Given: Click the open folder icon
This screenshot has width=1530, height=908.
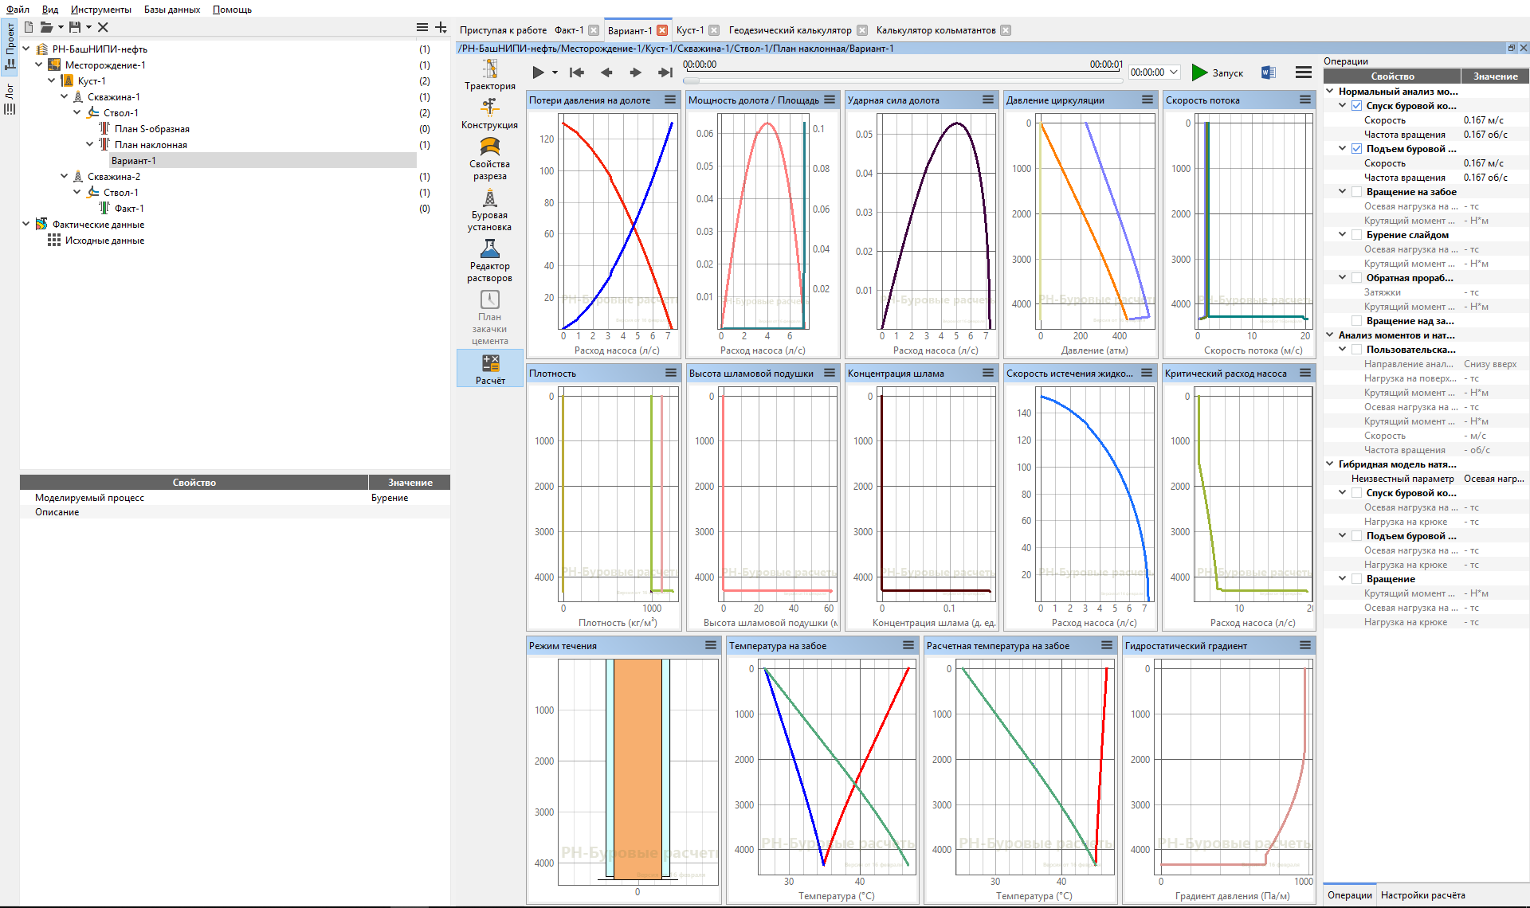Looking at the screenshot, I should pyautogui.click(x=46, y=27).
